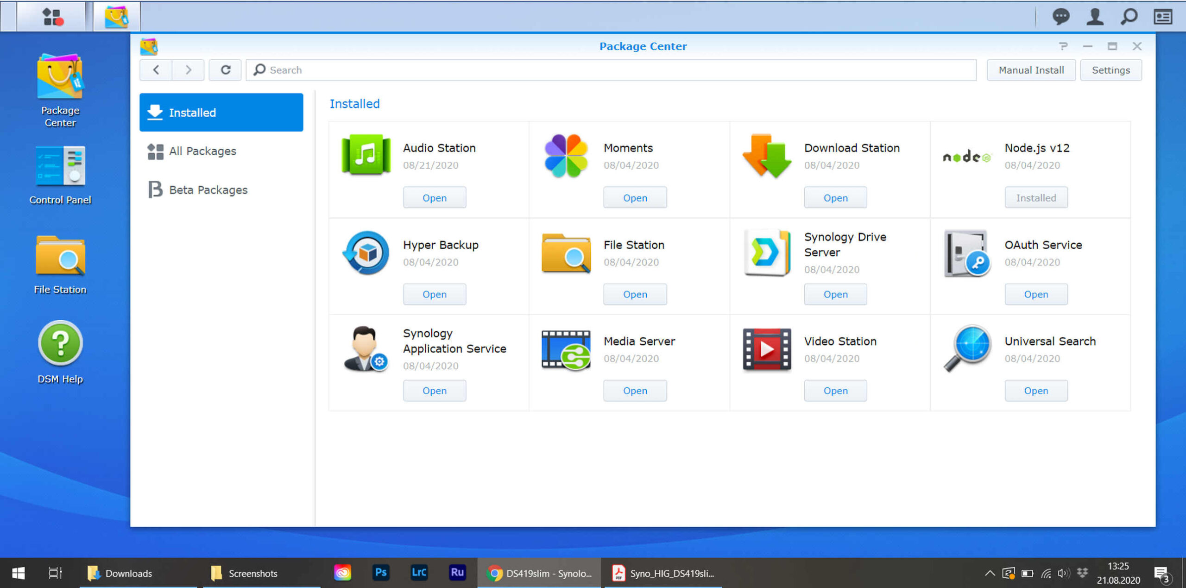
Task: Go back in Package Center
Action: click(x=156, y=70)
